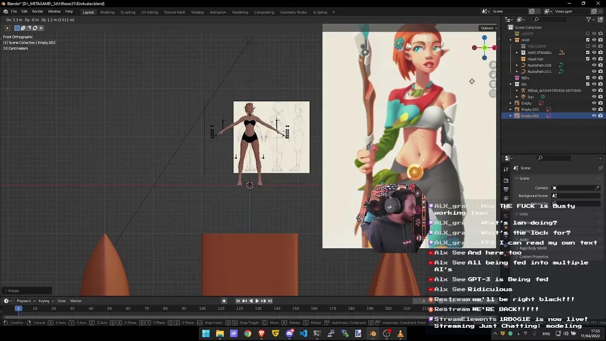Select the MBlab_sk1649785856.9870949 armature row

tap(554, 90)
